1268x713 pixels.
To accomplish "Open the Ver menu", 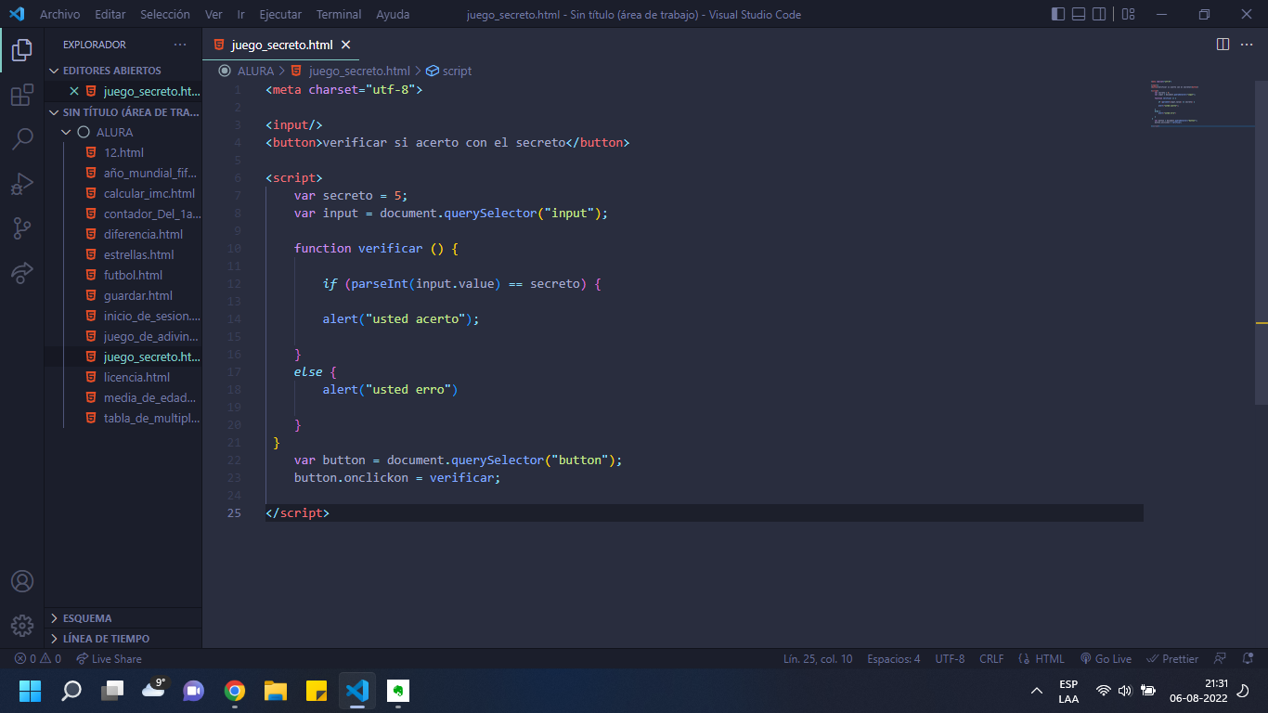I will 213,15.
